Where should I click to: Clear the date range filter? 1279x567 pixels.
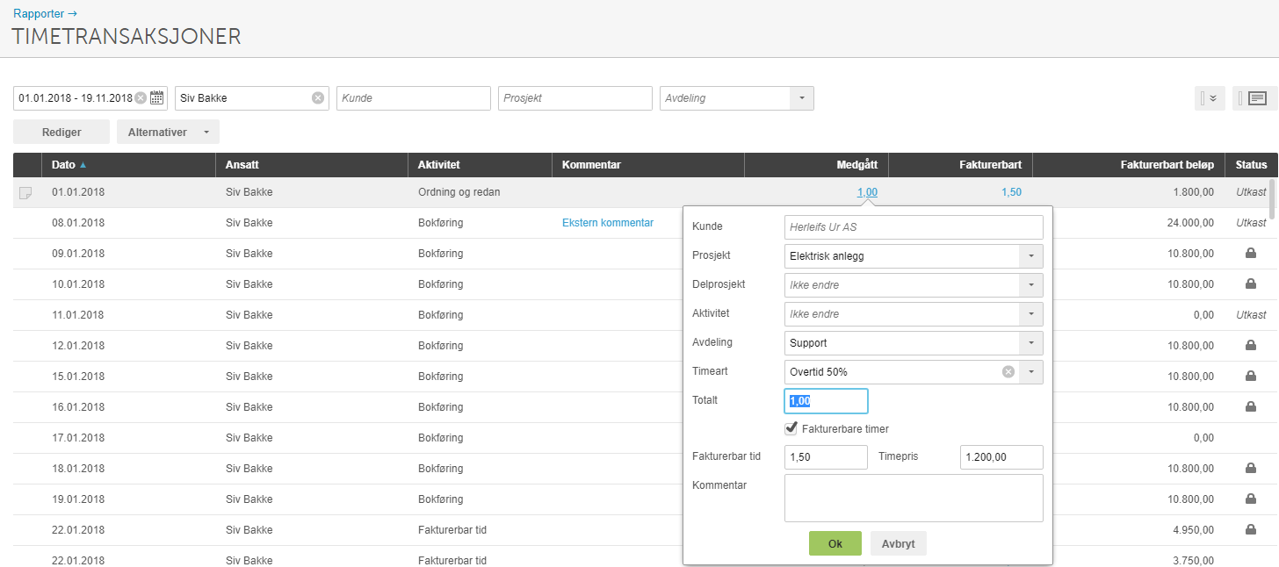click(x=141, y=98)
